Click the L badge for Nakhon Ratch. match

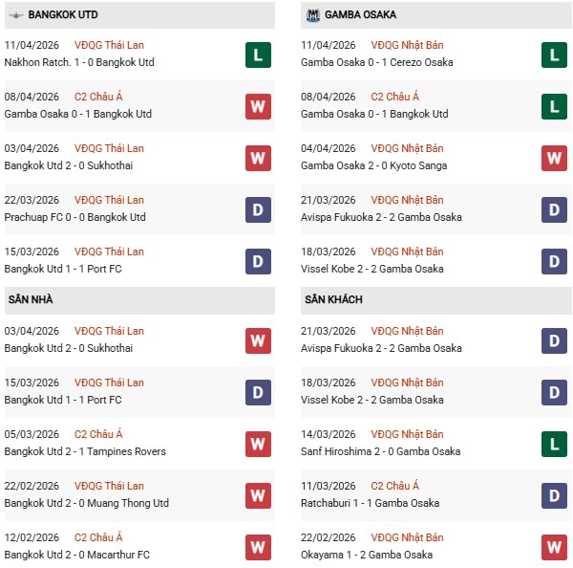(x=257, y=55)
